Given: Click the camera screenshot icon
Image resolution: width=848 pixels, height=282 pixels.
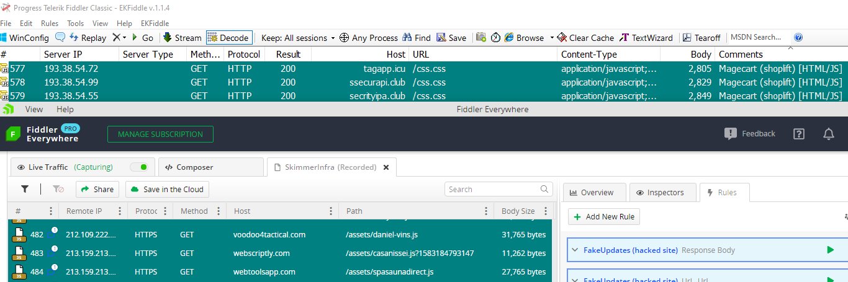Looking at the screenshot, I should (481, 37).
